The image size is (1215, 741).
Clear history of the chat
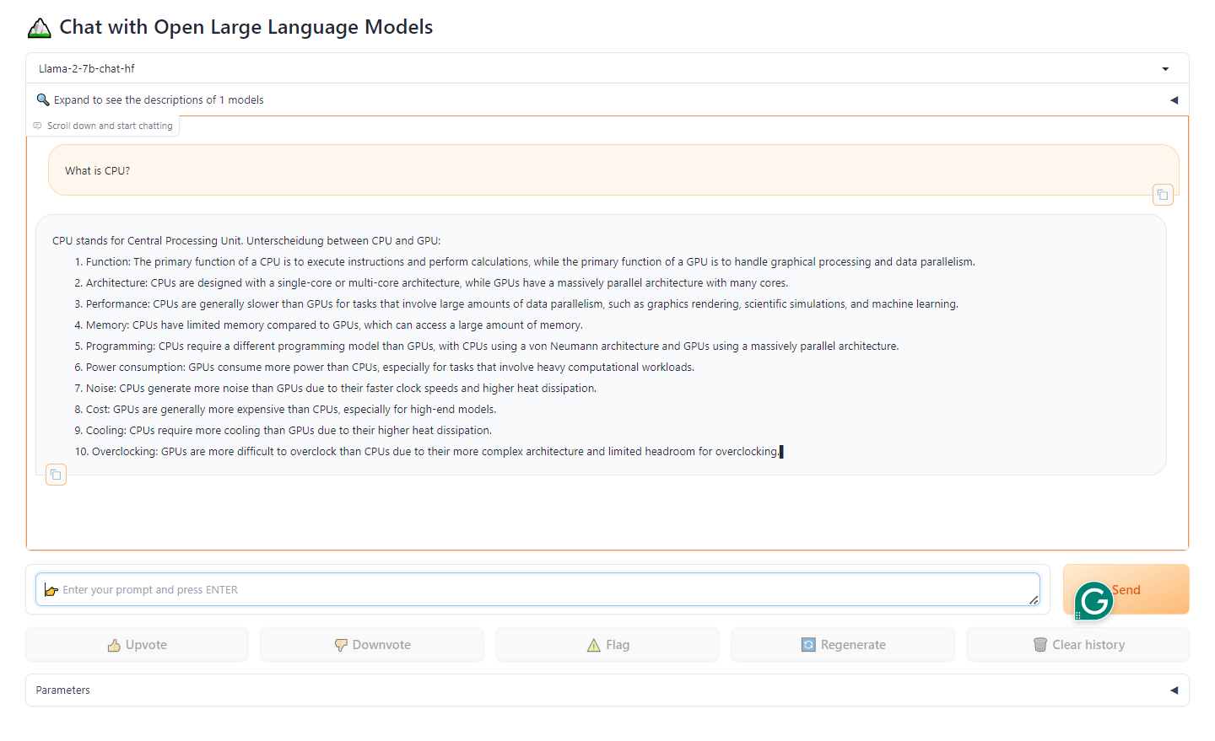tap(1078, 645)
